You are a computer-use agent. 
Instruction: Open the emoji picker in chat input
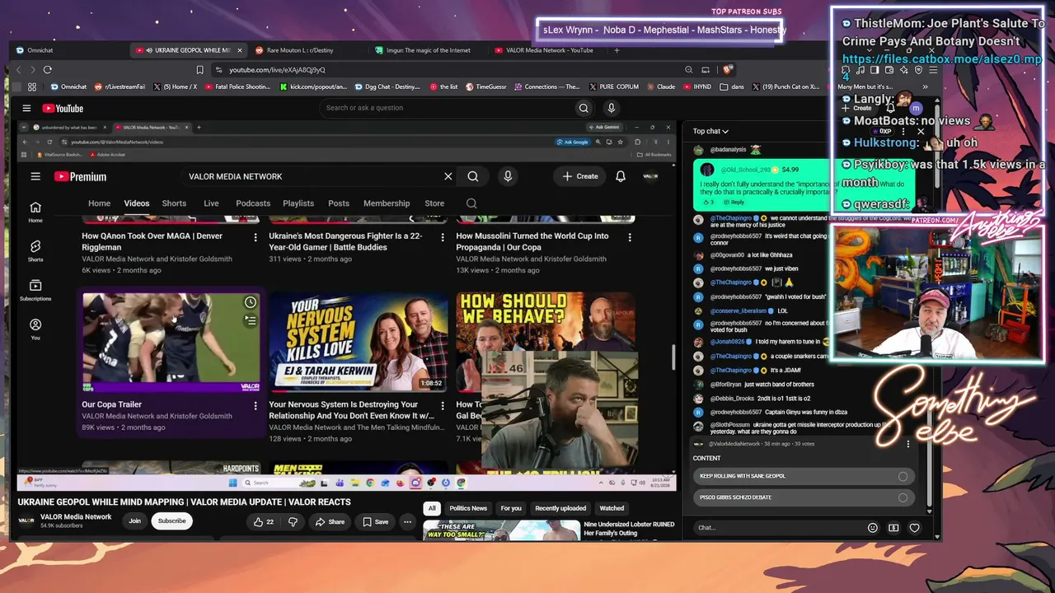pyautogui.click(x=873, y=528)
